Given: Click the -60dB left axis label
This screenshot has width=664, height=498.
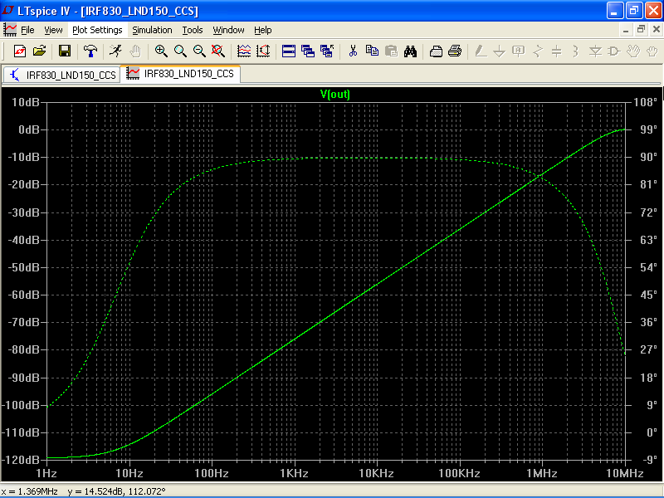Looking at the screenshot, I should [24, 295].
